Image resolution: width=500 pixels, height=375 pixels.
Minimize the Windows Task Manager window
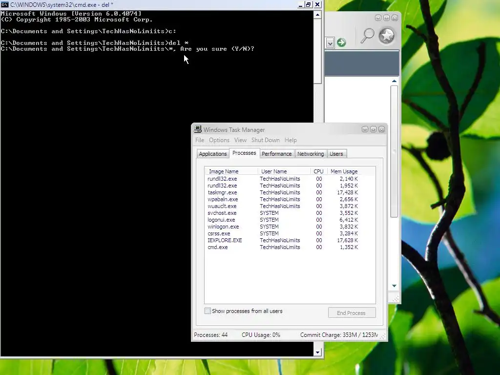[365, 129]
